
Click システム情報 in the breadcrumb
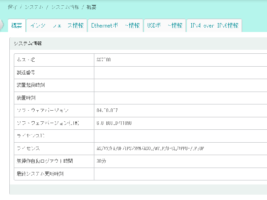pyautogui.click(x=65, y=7)
